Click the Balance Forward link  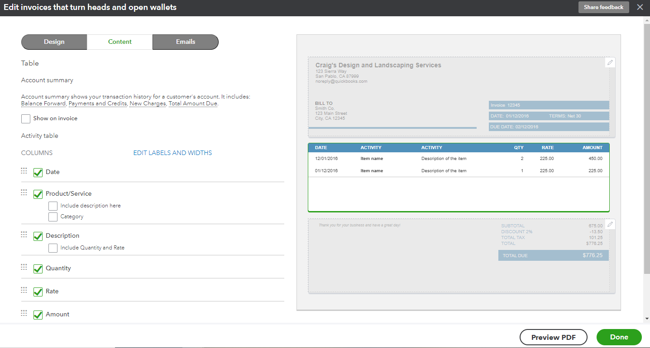point(43,103)
